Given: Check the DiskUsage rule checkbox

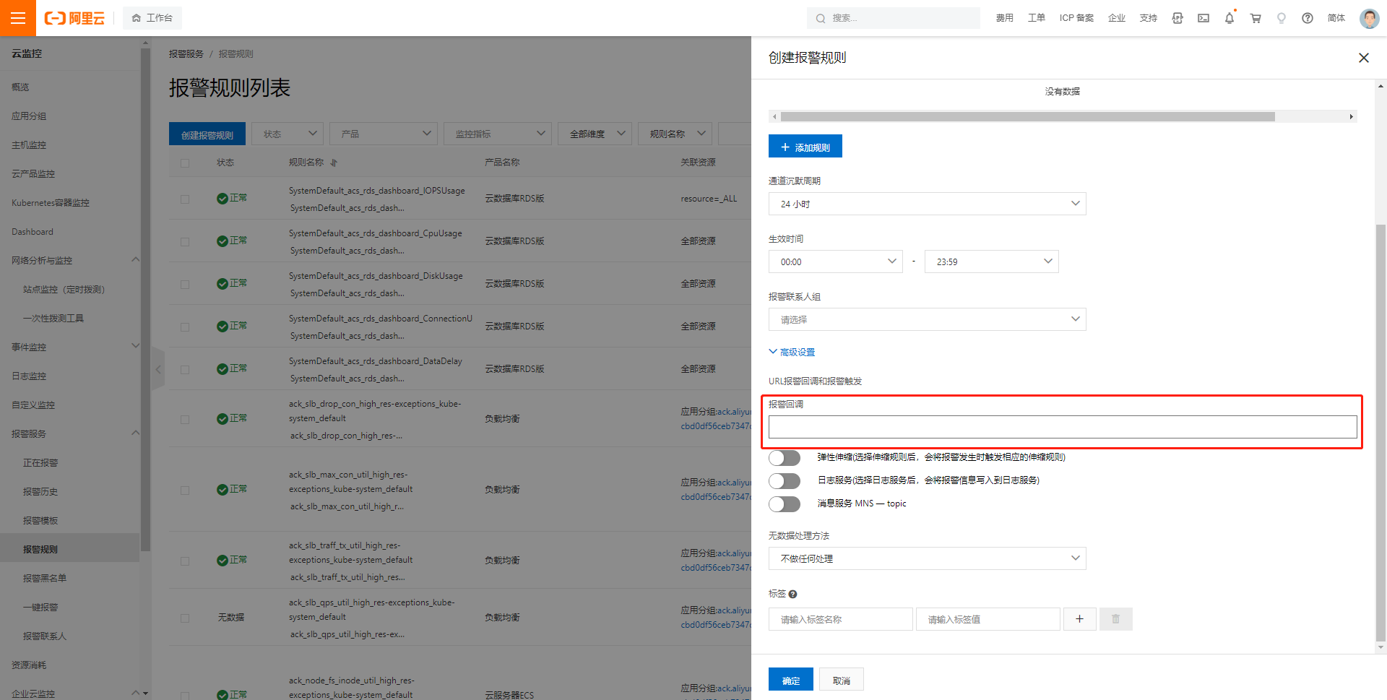Looking at the screenshot, I should click(x=185, y=284).
